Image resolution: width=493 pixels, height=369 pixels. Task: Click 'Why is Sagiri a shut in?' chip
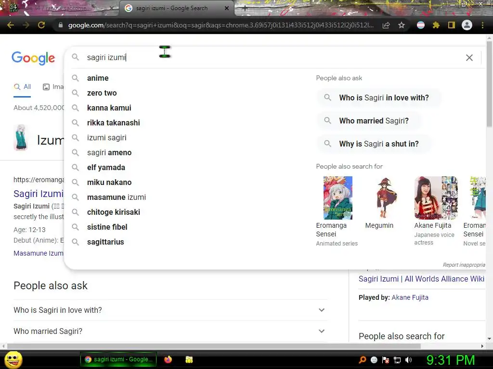click(x=374, y=144)
